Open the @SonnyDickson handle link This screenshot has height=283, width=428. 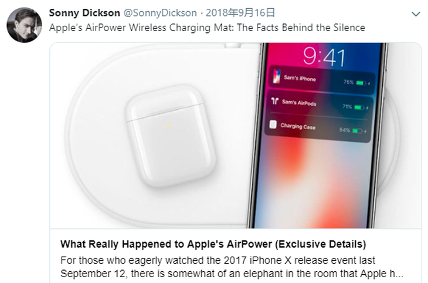tap(160, 13)
